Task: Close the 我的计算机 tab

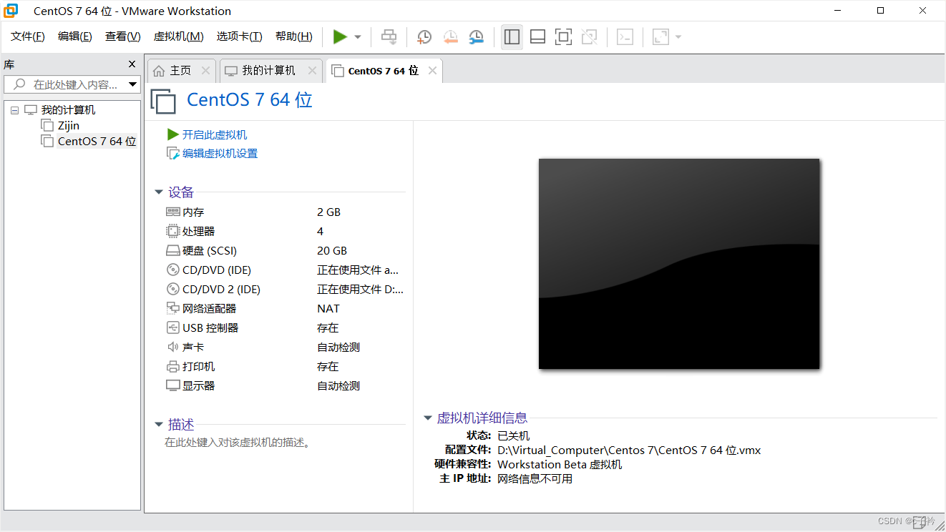Action: click(311, 70)
